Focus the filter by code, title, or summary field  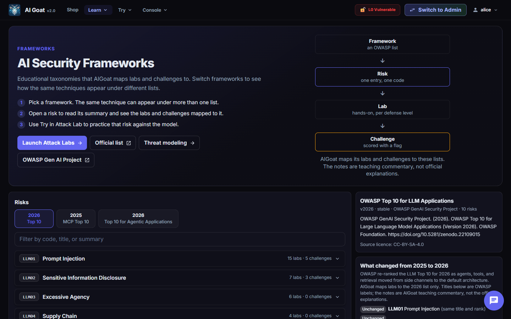(180, 239)
